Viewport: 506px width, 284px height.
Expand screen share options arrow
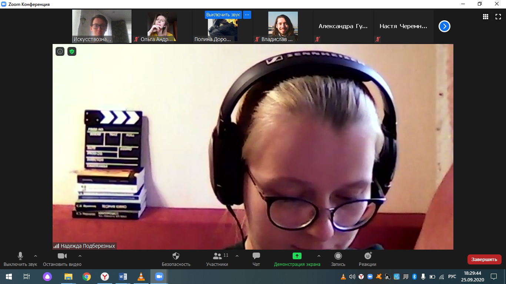319,256
